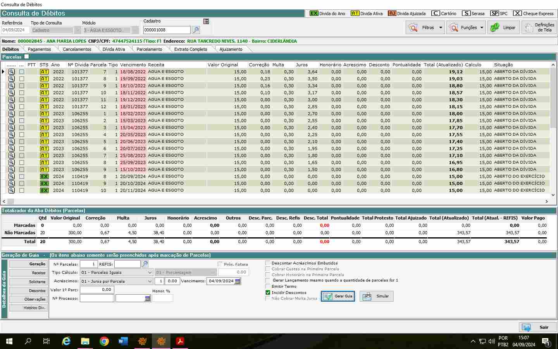Switch to the Pagamentos tab
The image size is (558, 349).
click(x=39, y=49)
